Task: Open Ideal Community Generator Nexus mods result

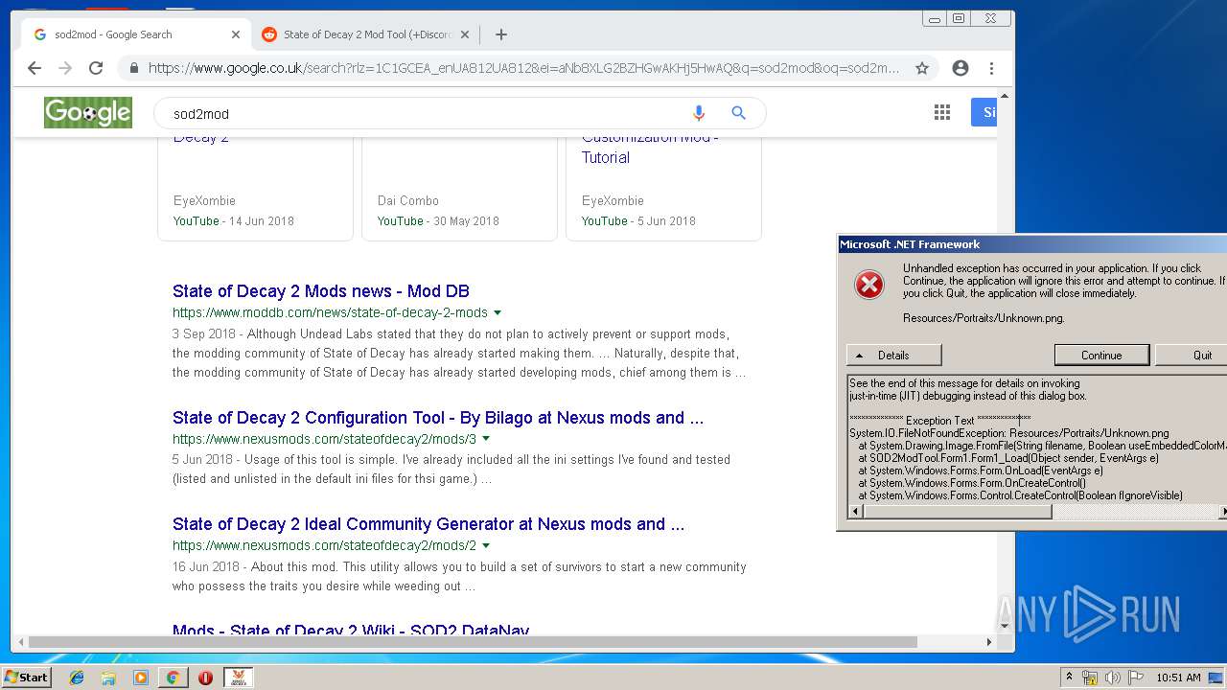Action: (428, 524)
